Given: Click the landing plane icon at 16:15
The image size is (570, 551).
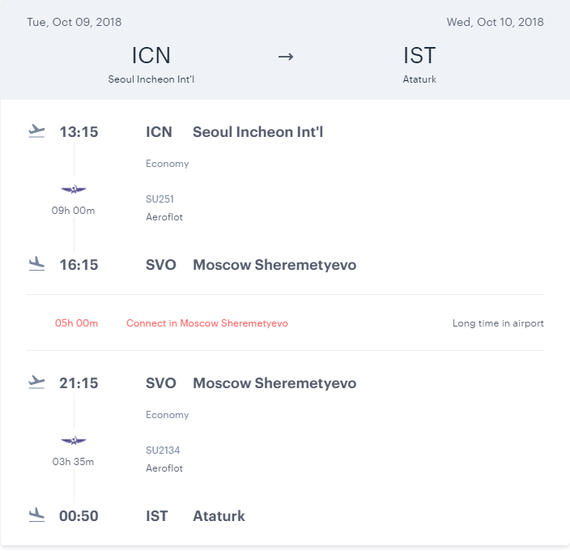Looking at the screenshot, I should tap(36, 264).
